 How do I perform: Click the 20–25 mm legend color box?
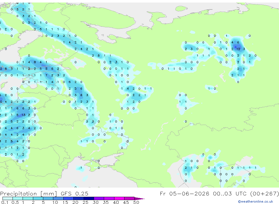tap(78, 198)
